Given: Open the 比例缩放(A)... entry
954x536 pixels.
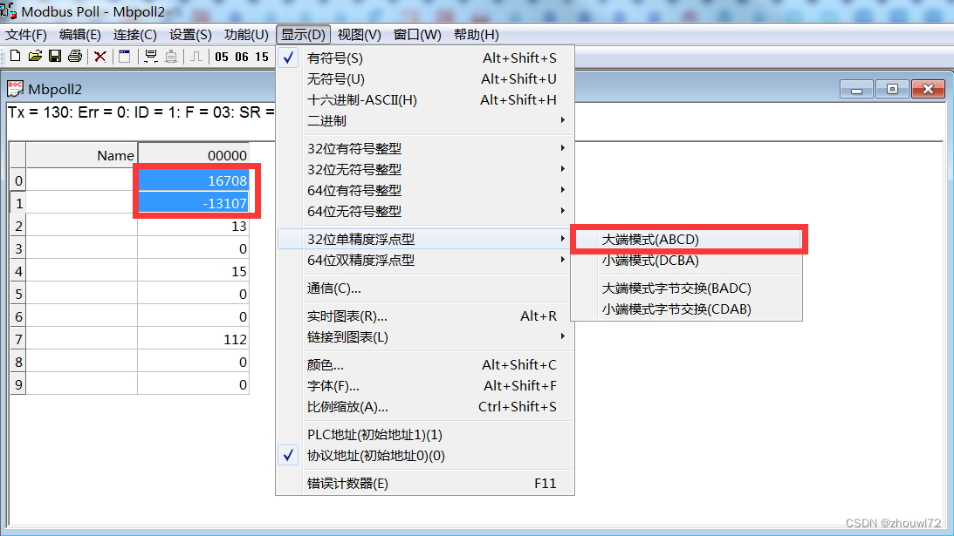Looking at the screenshot, I should pyautogui.click(x=425, y=406).
